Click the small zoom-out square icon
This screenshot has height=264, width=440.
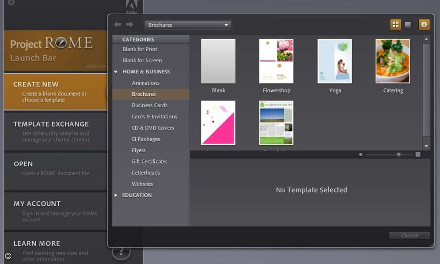[x=361, y=155]
